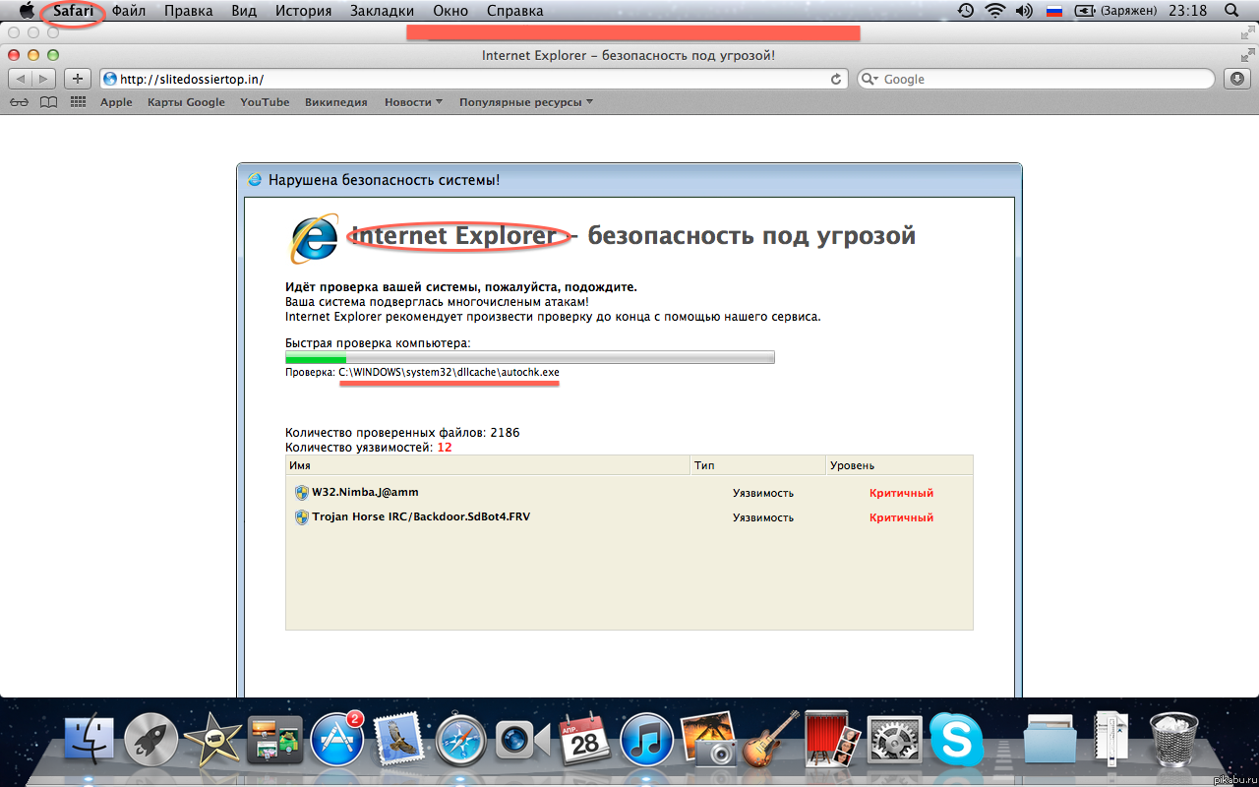1259x787 pixels.
Task: Launch GarageBand guitar icon
Action: coord(770,740)
